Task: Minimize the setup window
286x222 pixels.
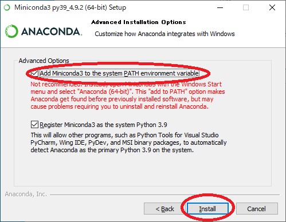Action: [220, 7]
